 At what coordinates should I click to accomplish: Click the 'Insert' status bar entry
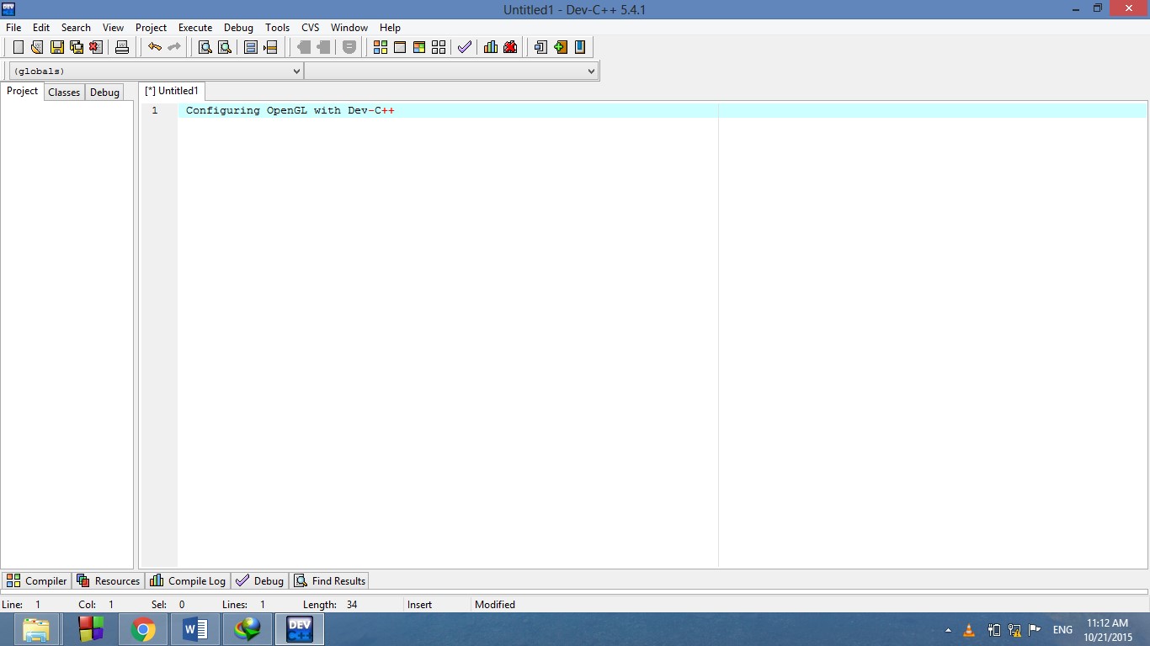point(419,605)
